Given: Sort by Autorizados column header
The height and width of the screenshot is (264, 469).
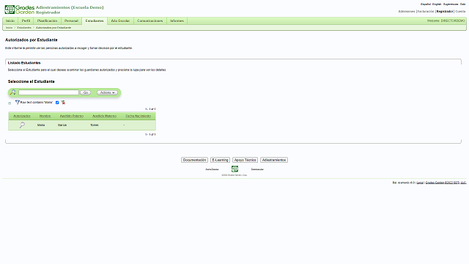Looking at the screenshot, I should pyautogui.click(x=22, y=116).
